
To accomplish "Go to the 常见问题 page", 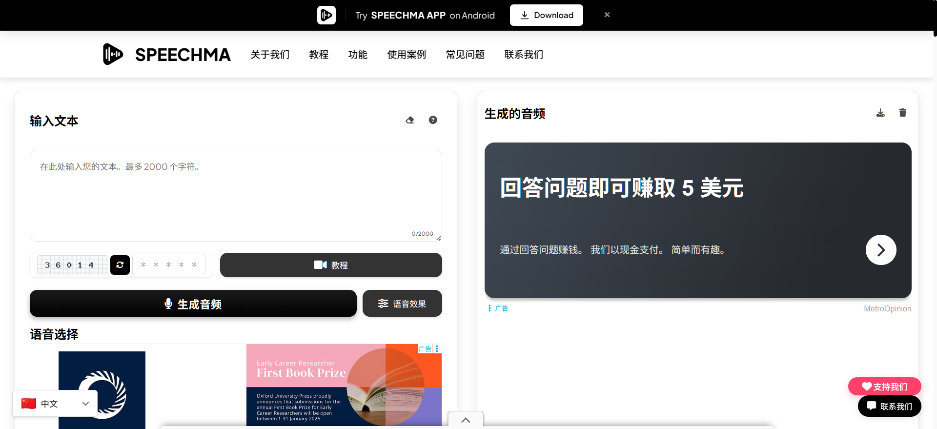I will click(x=465, y=55).
